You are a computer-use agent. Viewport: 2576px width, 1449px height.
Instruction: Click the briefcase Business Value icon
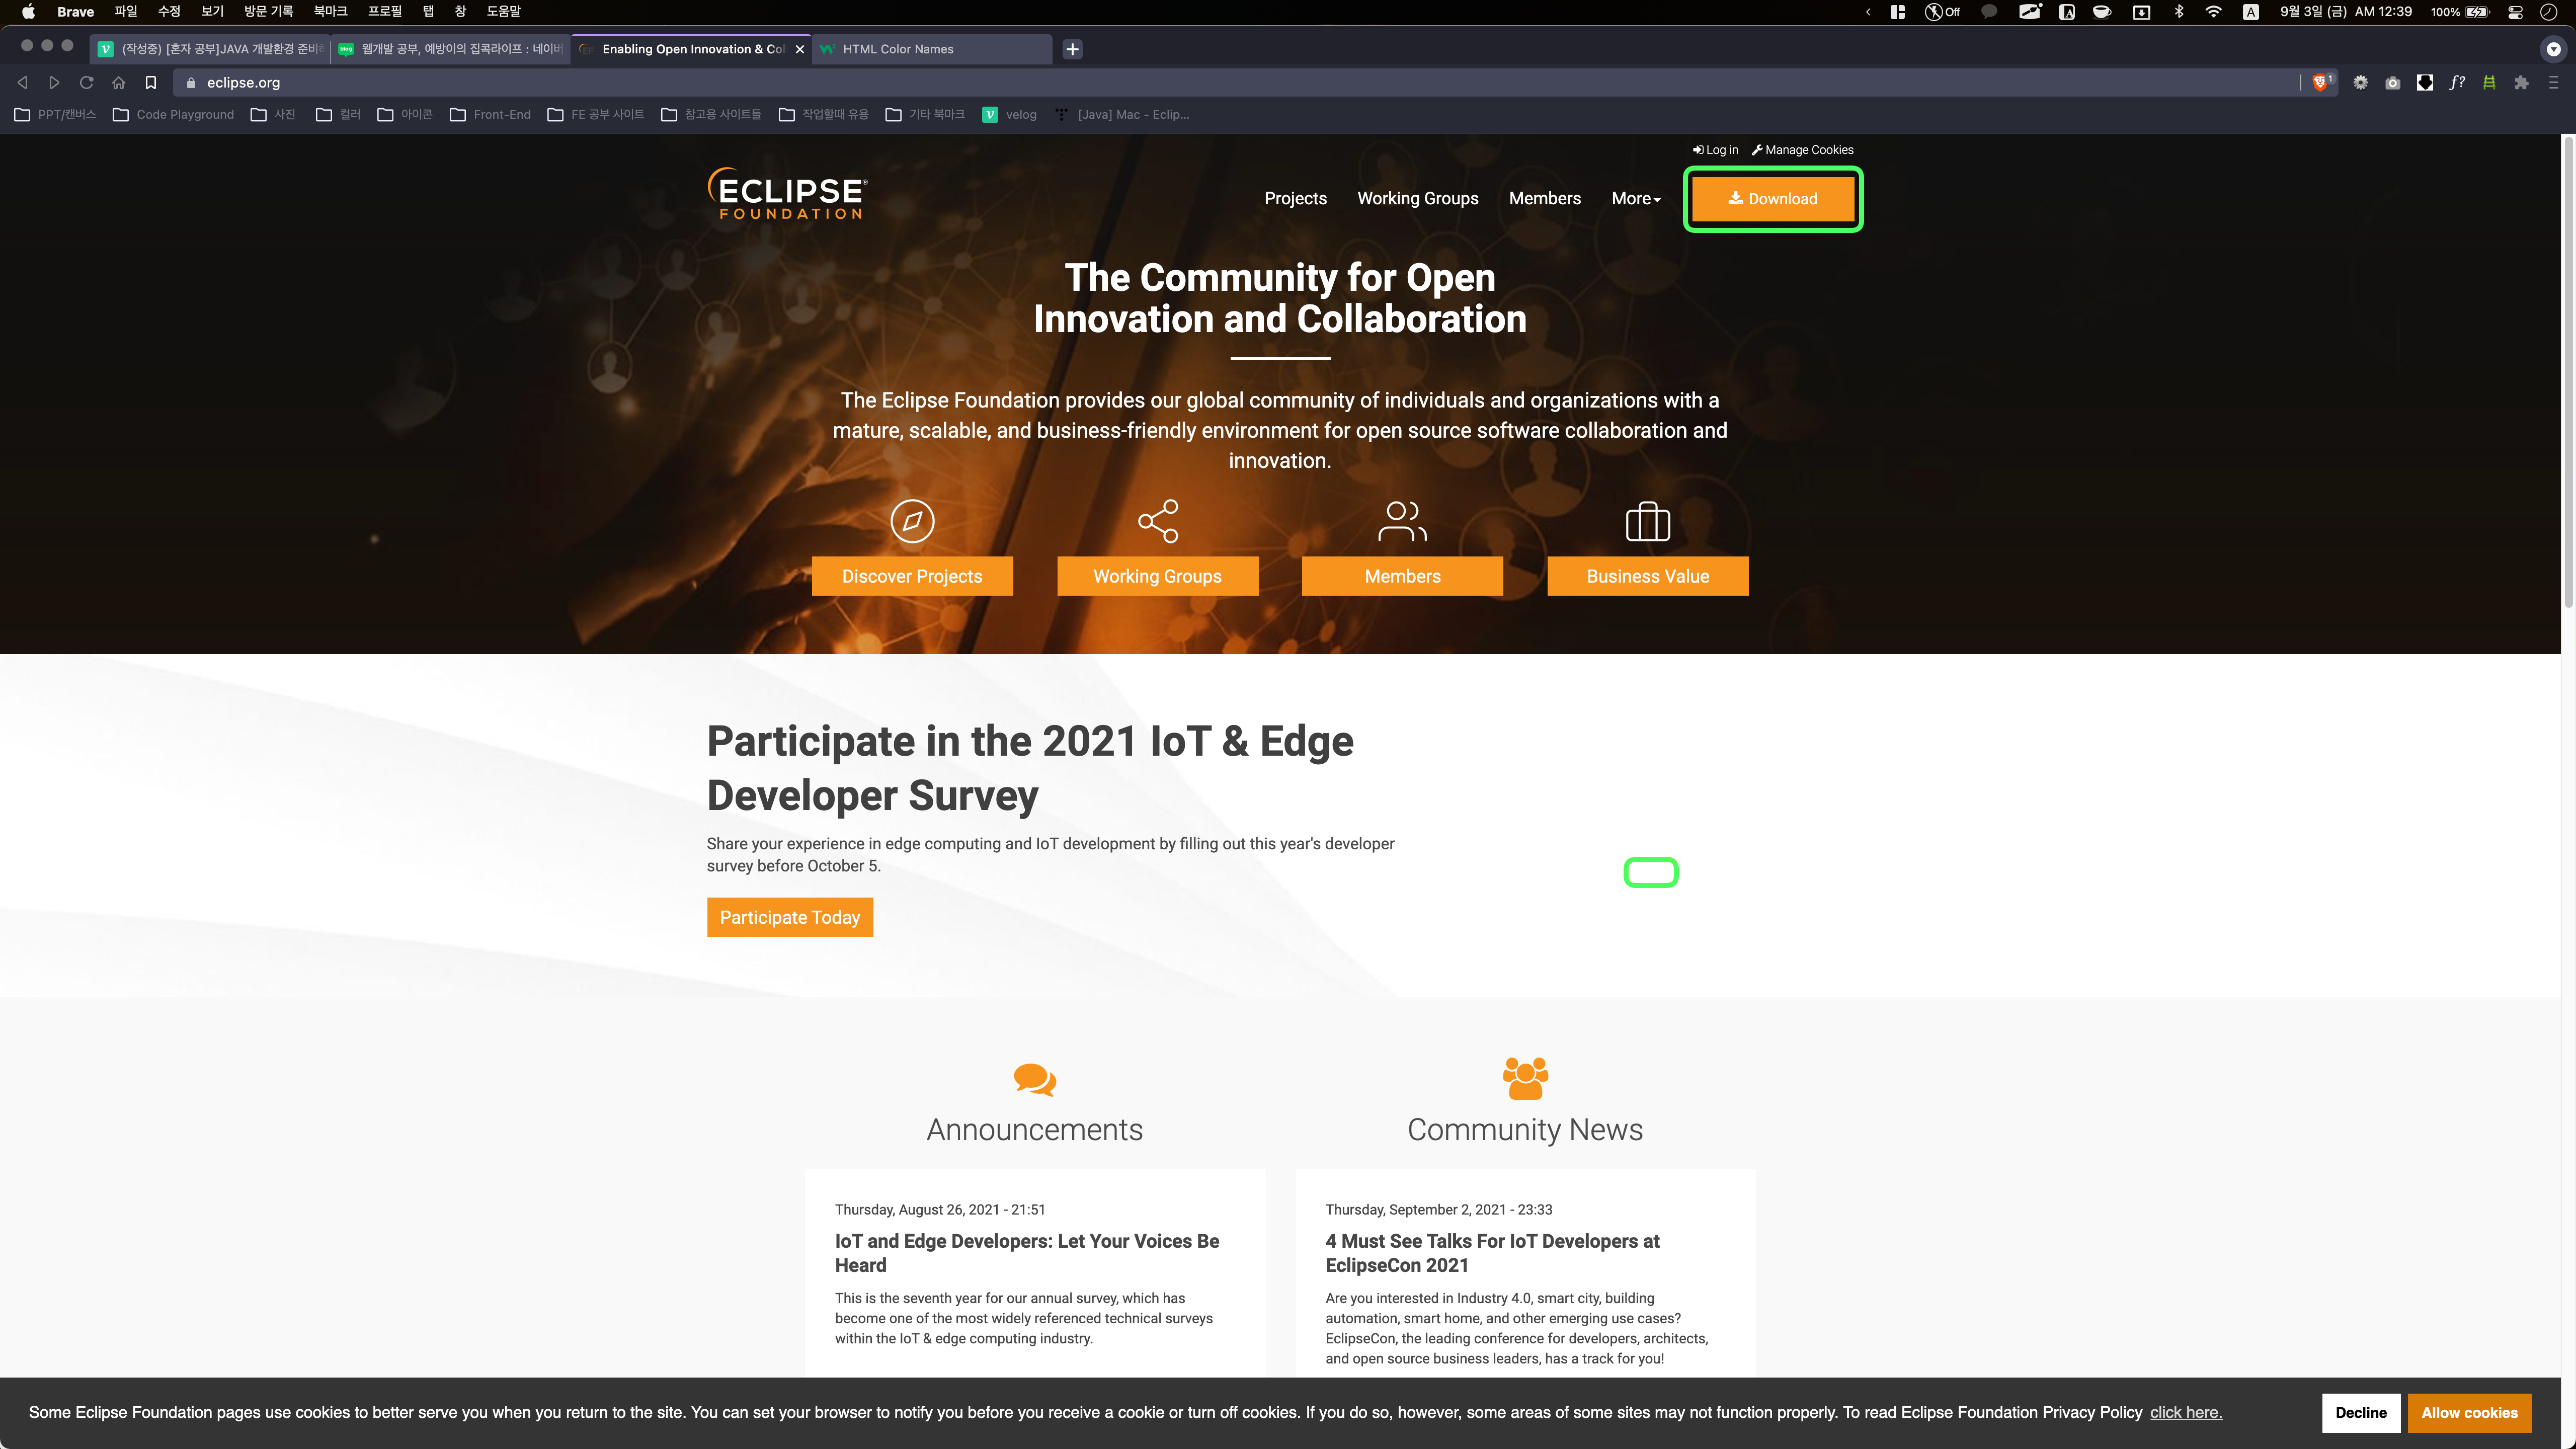point(1648,521)
